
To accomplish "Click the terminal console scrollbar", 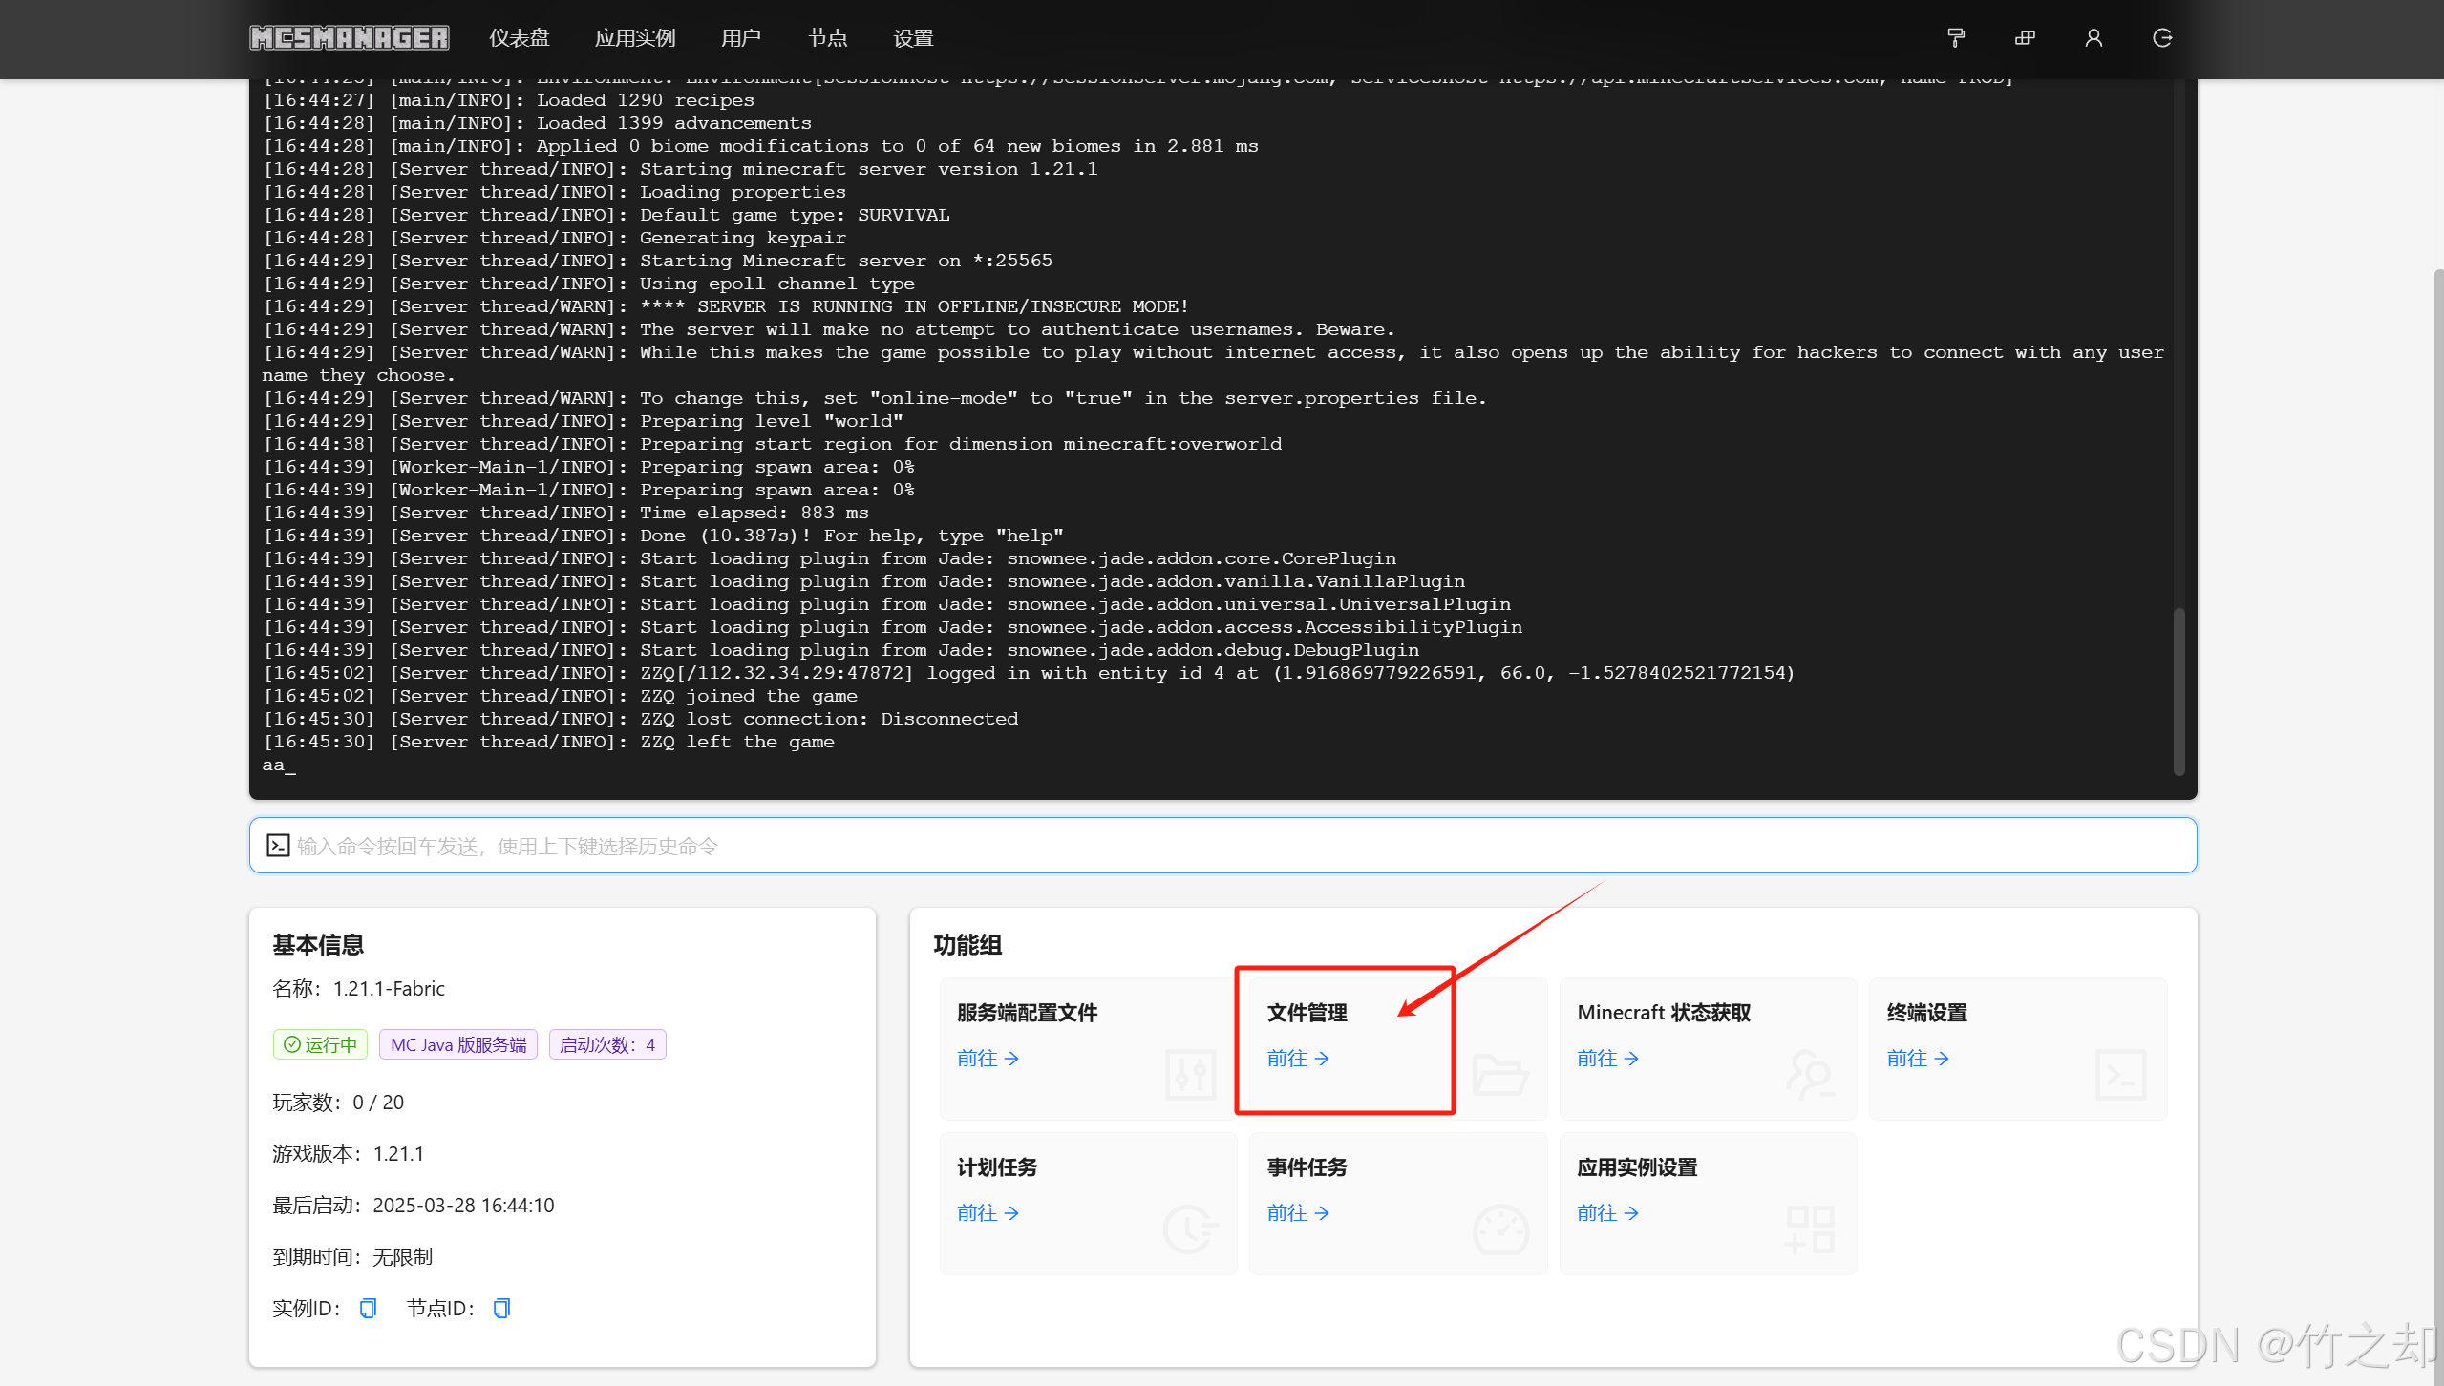I will point(2178,690).
